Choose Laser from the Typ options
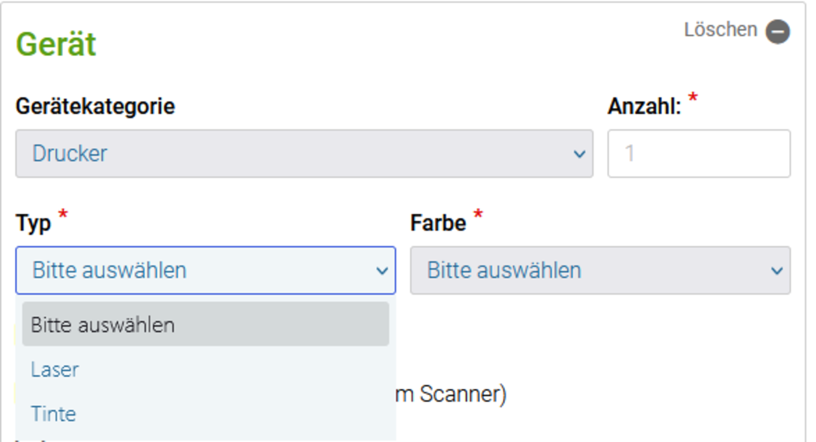This screenshot has height=442, width=816. tap(205, 369)
